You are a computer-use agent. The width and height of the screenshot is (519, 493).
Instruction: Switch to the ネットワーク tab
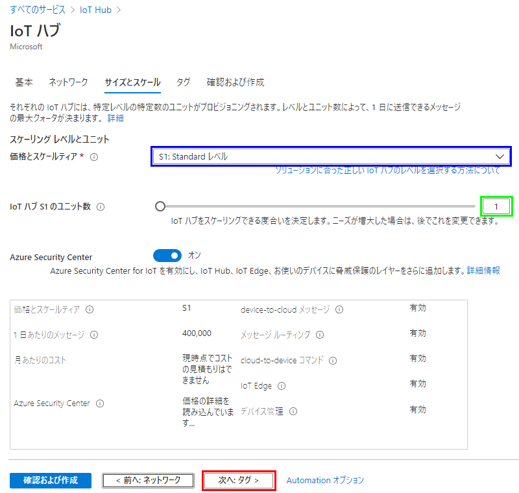pyautogui.click(x=68, y=82)
